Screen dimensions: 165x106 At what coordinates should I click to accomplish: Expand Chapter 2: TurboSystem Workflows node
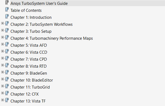(x=2, y=23)
